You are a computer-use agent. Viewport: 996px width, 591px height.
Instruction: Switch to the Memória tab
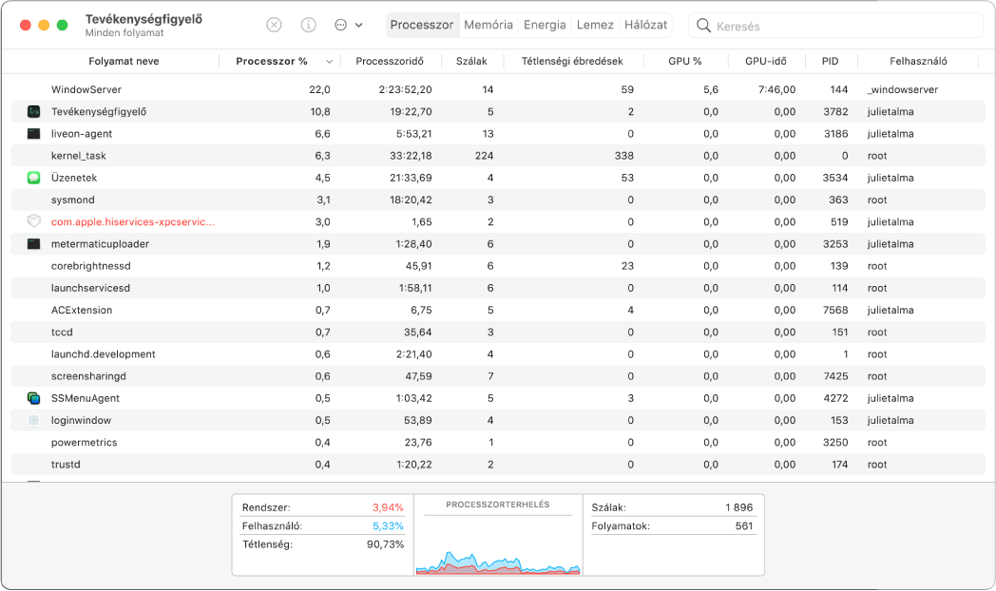488,25
